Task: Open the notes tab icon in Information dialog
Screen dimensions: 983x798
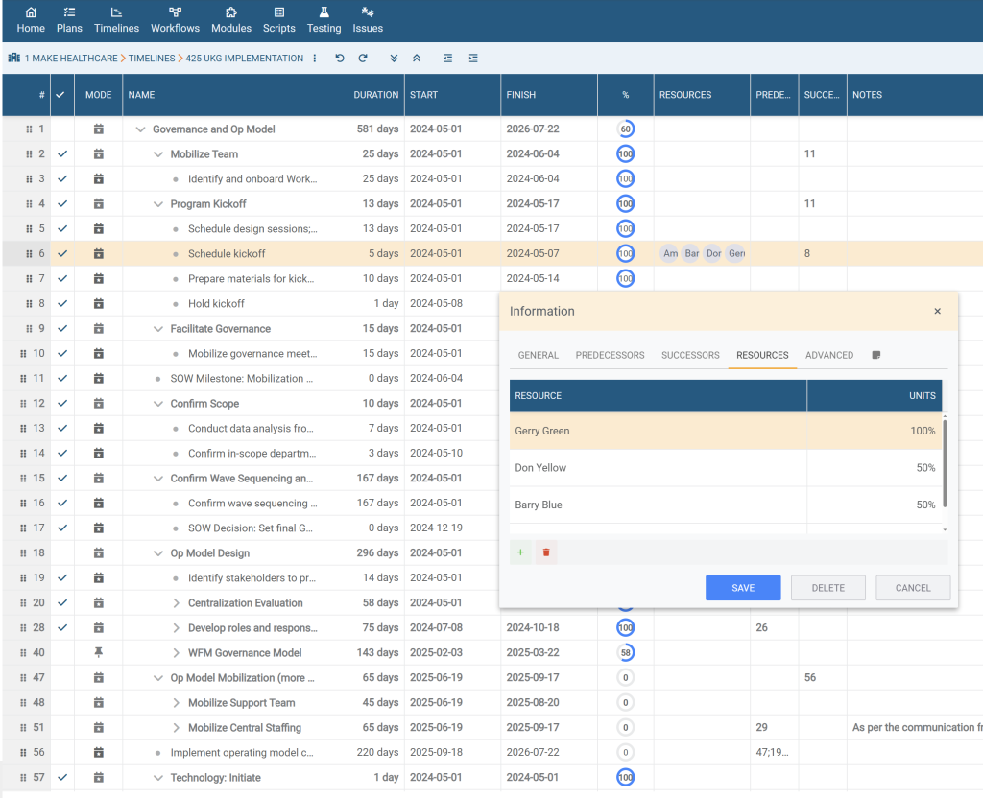Action: tap(876, 355)
